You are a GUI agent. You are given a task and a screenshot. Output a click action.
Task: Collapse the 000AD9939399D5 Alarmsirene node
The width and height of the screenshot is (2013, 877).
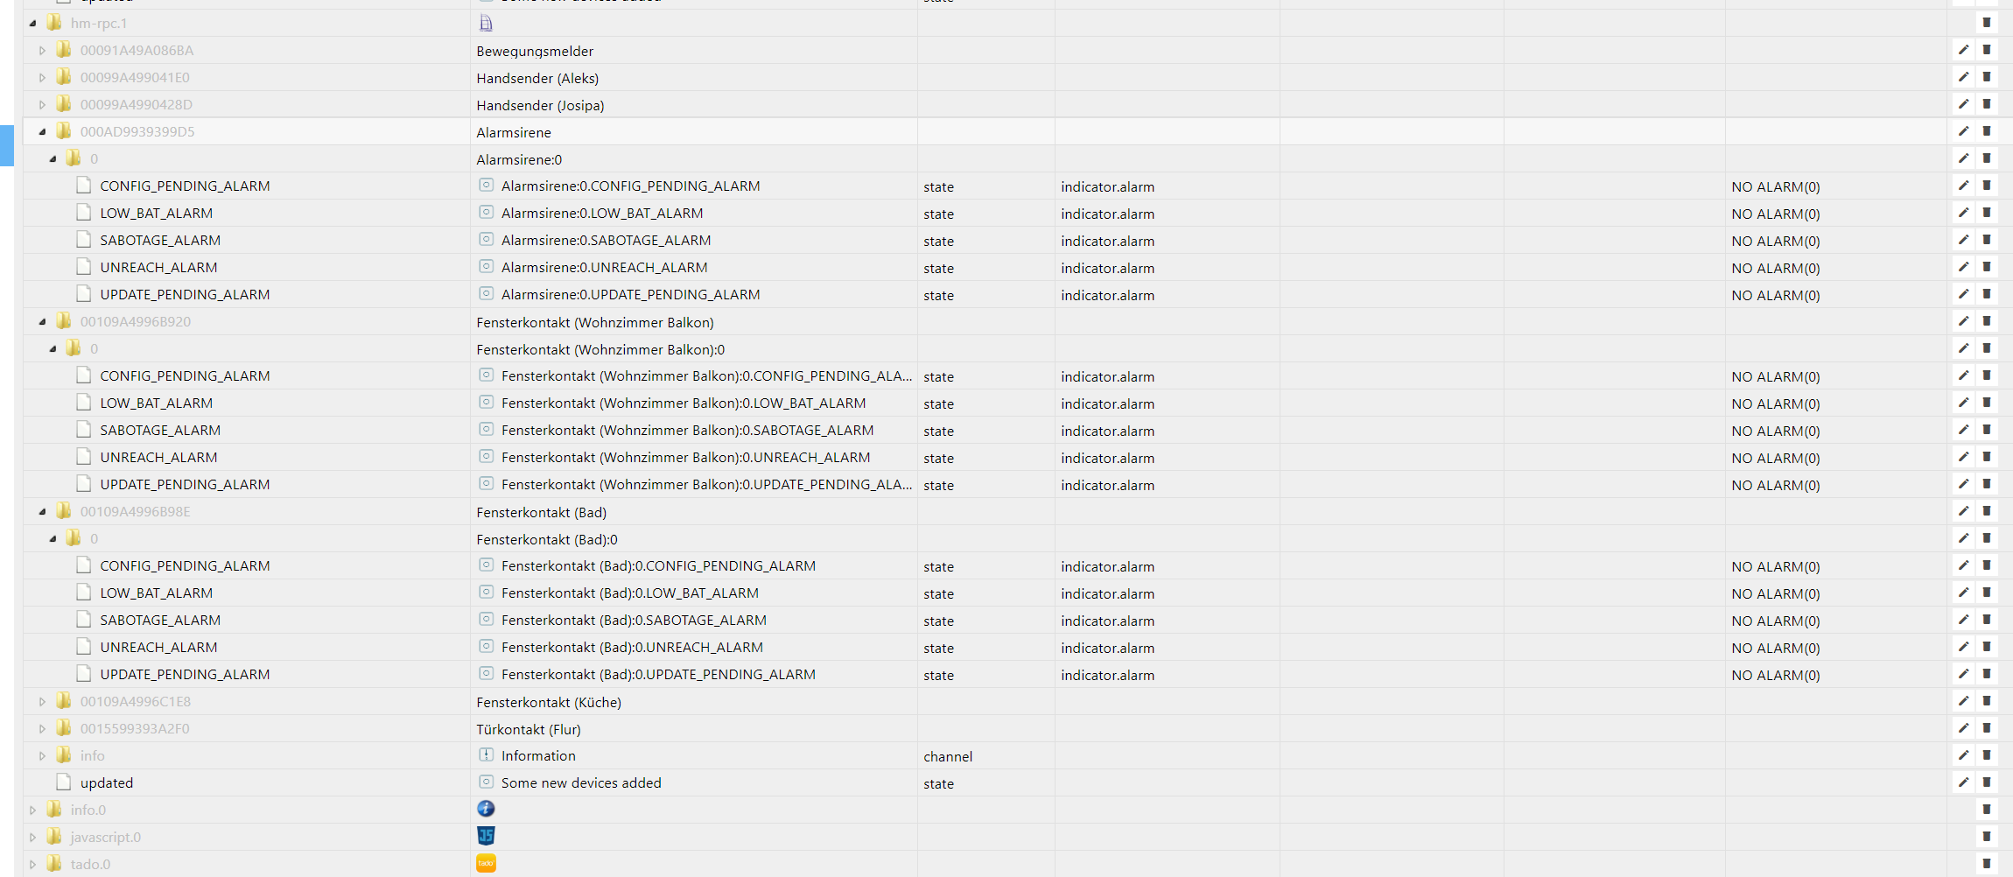pos(42,132)
